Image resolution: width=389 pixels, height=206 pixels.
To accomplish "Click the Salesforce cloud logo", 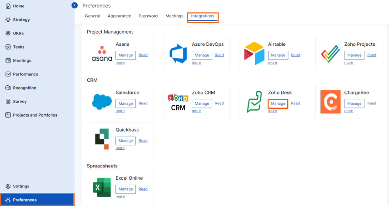I will point(102,102).
